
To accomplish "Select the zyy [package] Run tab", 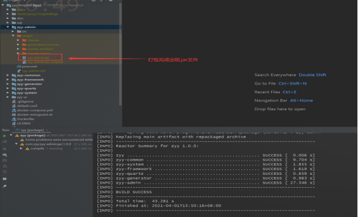I will 32,130.
